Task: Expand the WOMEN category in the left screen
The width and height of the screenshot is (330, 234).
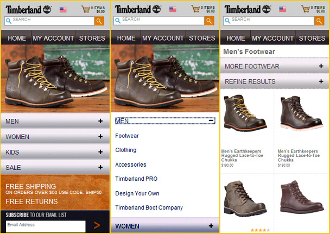Action: coord(55,137)
